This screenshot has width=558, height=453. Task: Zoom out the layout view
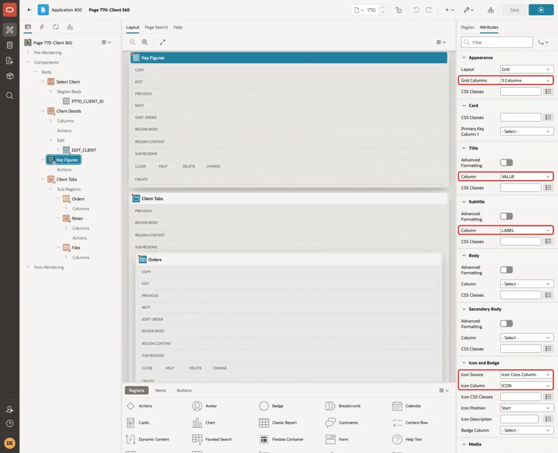pyautogui.click(x=132, y=42)
